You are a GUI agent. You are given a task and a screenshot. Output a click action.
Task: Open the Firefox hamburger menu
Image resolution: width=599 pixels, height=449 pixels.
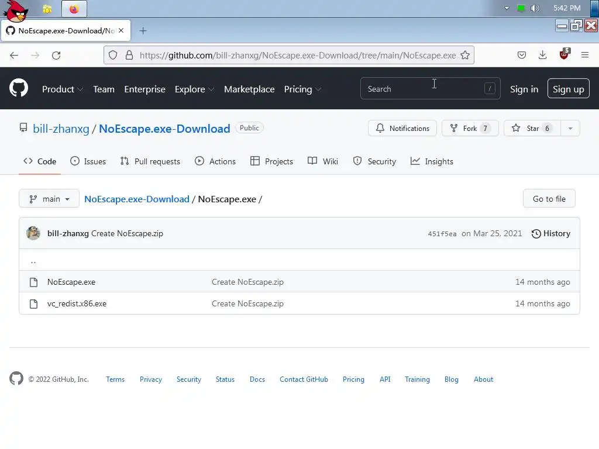pyautogui.click(x=585, y=55)
